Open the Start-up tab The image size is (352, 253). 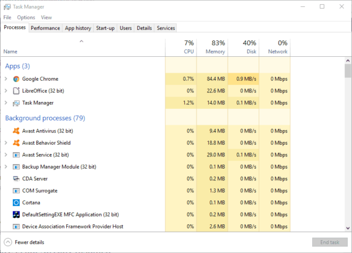point(105,28)
